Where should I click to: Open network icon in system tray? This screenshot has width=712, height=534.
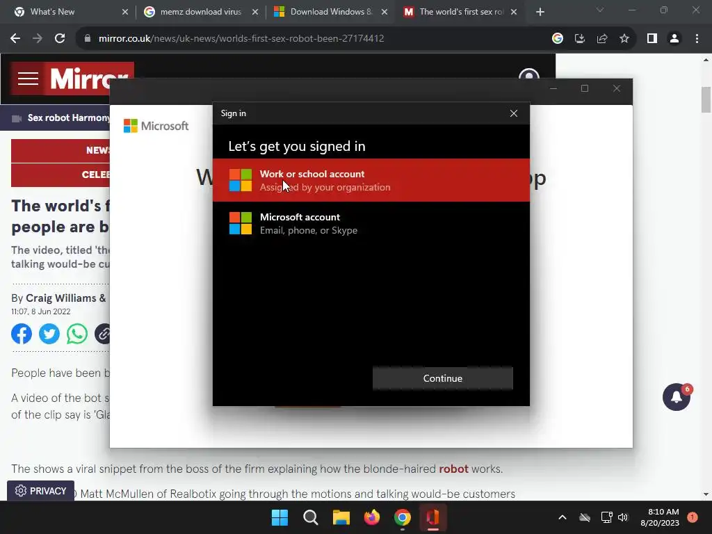[x=606, y=517]
